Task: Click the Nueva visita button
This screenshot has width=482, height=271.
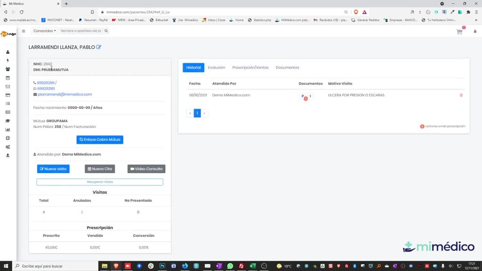Action: pyautogui.click(x=53, y=169)
